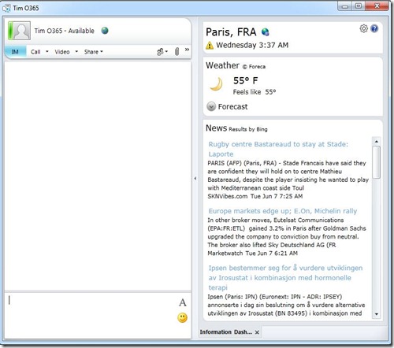
Task: Click the news list scrollbar thumb
Action: click(377, 162)
